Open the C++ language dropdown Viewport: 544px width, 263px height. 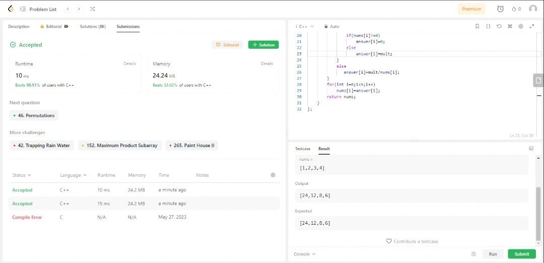coord(306,26)
